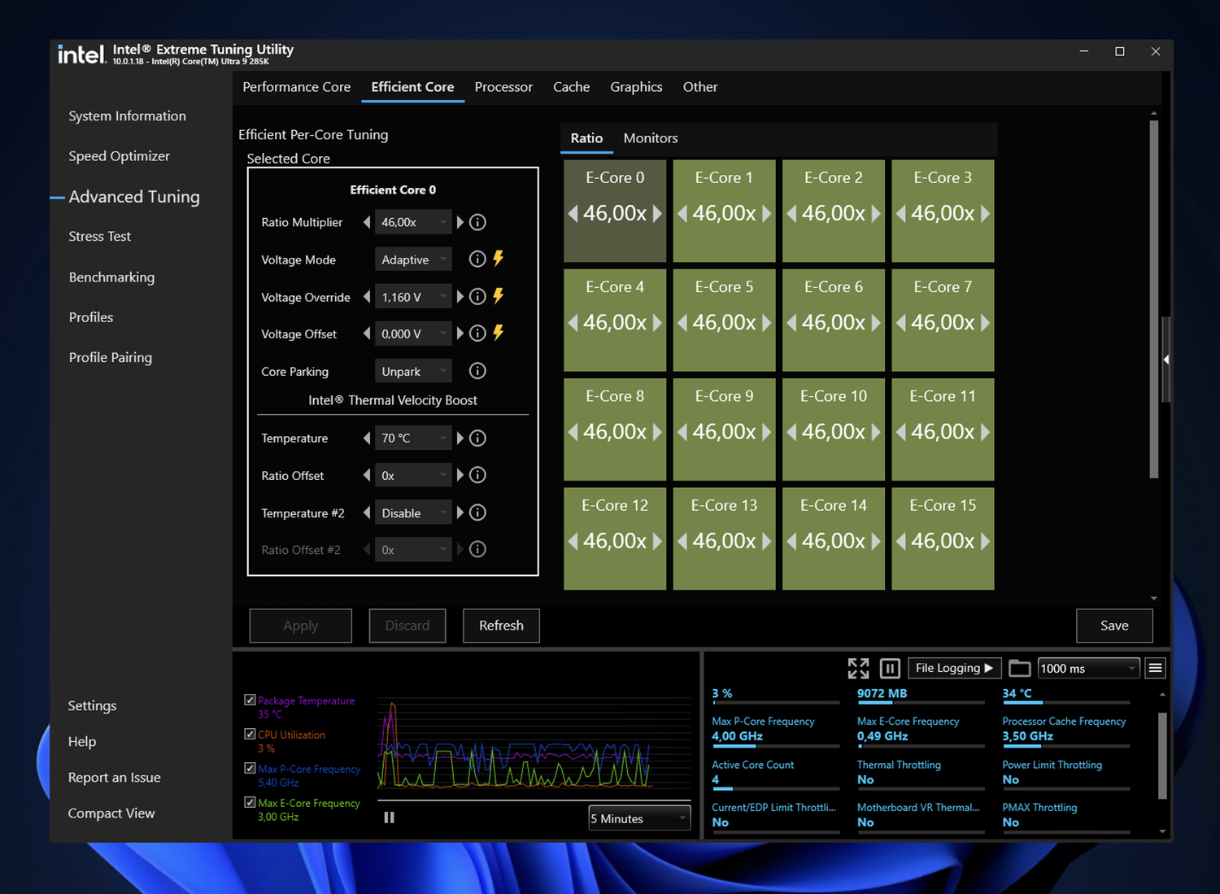This screenshot has width=1220, height=894.
Task: Pause monitoring with the toolbar pause icon
Action: pos(890,669)
